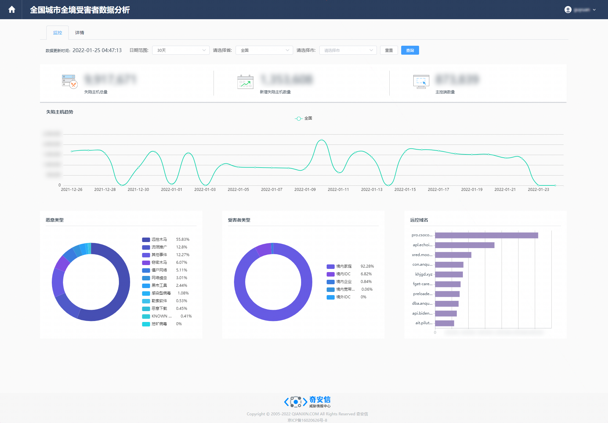The image size is (608, 423).
Task: Open the user account avatar menu
Action: coord(568,10)
